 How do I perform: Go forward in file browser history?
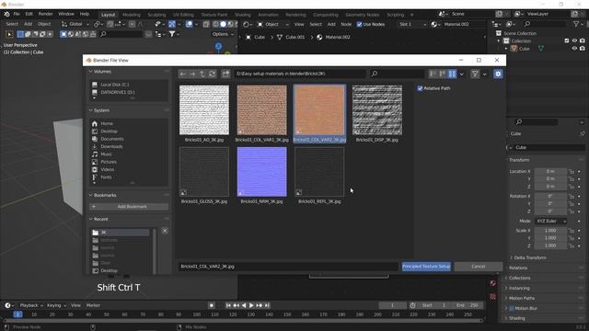pos(192,74)
